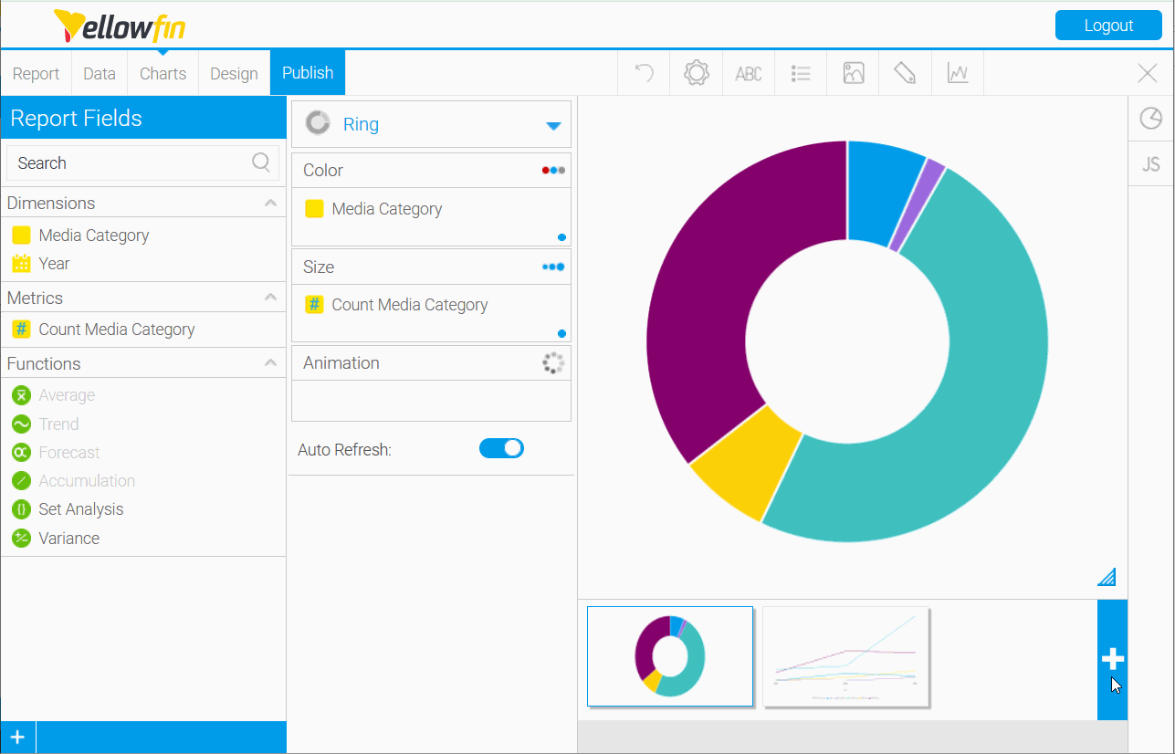This screenshot has width=1175, height=754.
Task: Open chart settings gear icon
Action: (697, 73)
